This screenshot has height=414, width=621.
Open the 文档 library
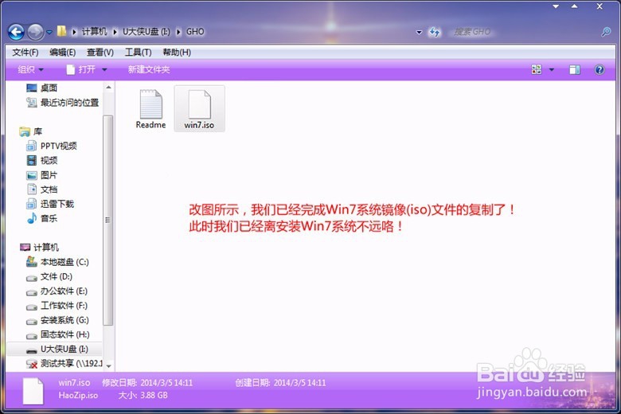[x=41, y=189]
